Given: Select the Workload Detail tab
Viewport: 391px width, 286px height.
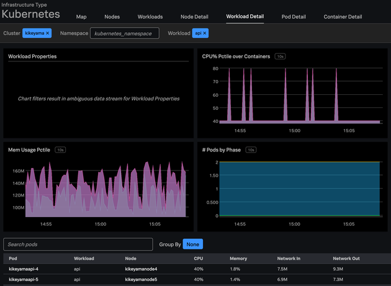Looking at the screenshot, I should pyautogui.click(x=245, y=17).
